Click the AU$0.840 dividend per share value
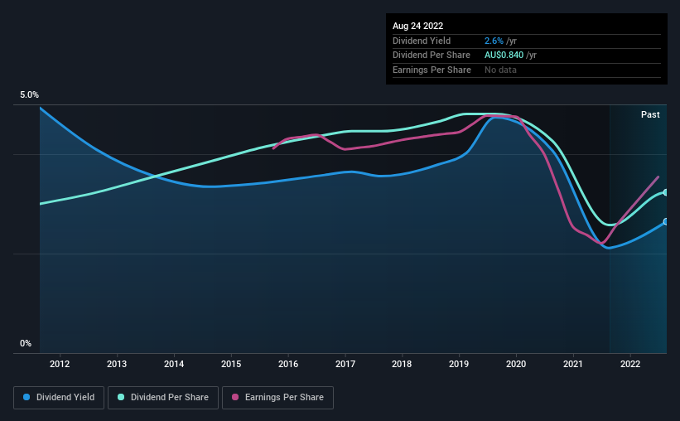Image resolution: width=680 pixels, height=421 pixels. tap(504, 55)
